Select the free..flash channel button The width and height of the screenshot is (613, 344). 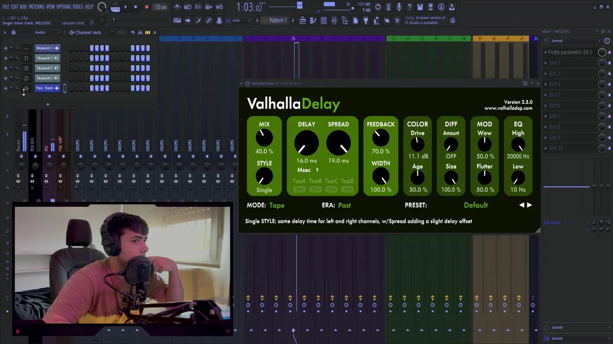point(47,88)
